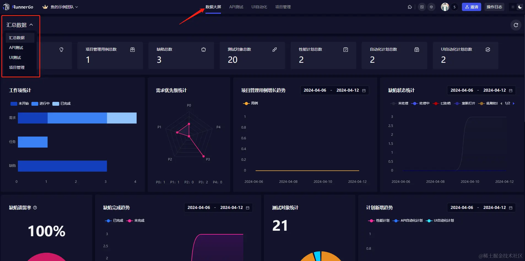Open the 操作日志 operation log
The width and height of the screenshot is (525, 261).
pos(494,7)
